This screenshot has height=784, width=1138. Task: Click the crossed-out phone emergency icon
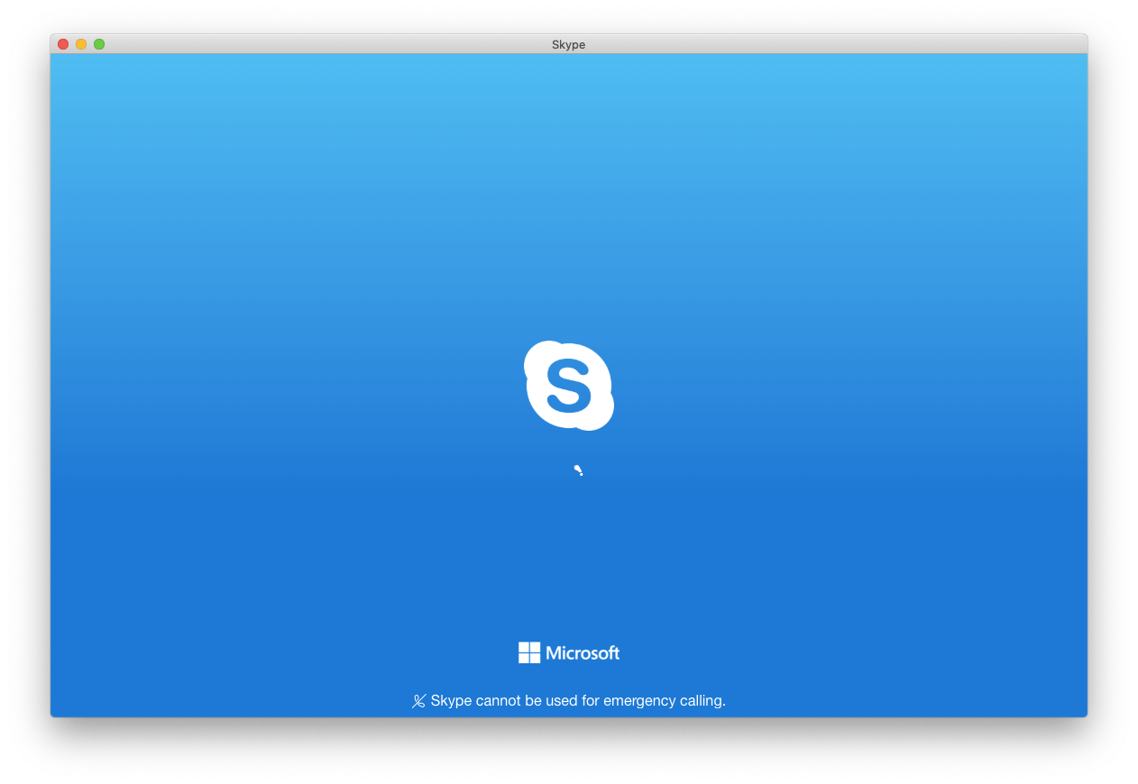(x=418, y=701)
